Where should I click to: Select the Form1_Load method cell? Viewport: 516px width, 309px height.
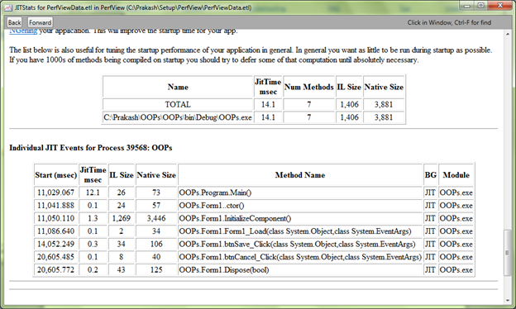coord(300,231)
